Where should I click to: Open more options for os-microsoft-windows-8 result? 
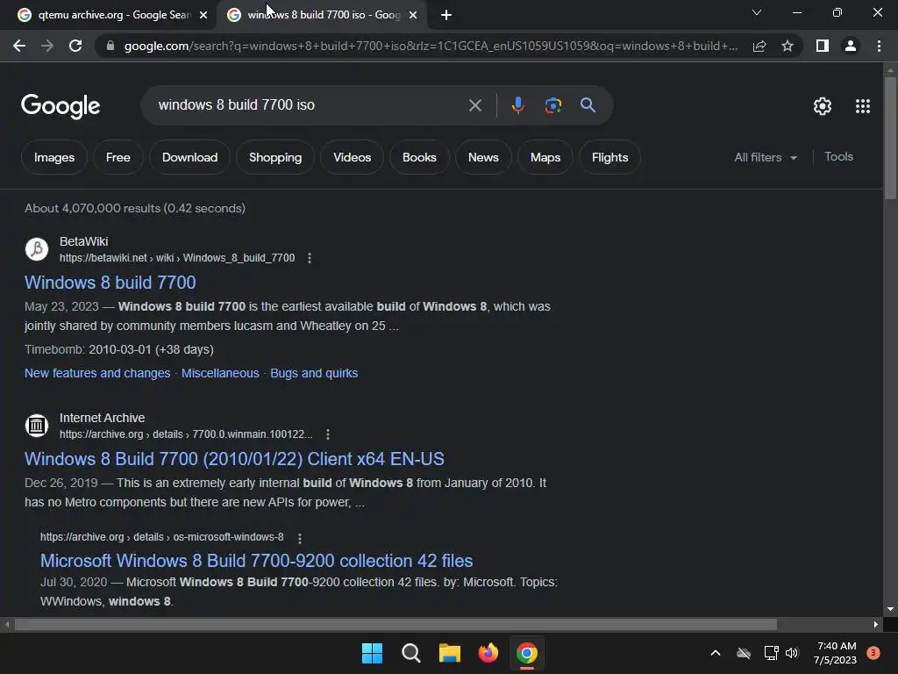[300, 538]
